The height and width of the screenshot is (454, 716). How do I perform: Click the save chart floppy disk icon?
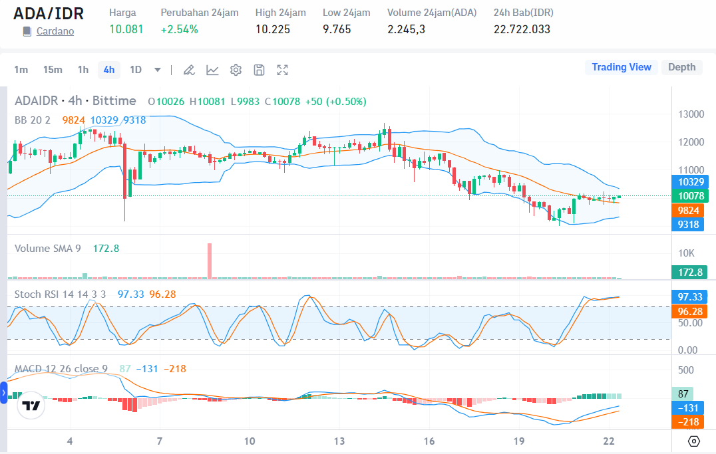(x=260, y=70)
